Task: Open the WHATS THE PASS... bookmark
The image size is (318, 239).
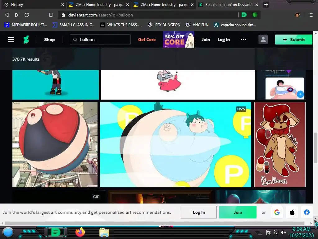Action: point(120,25)
